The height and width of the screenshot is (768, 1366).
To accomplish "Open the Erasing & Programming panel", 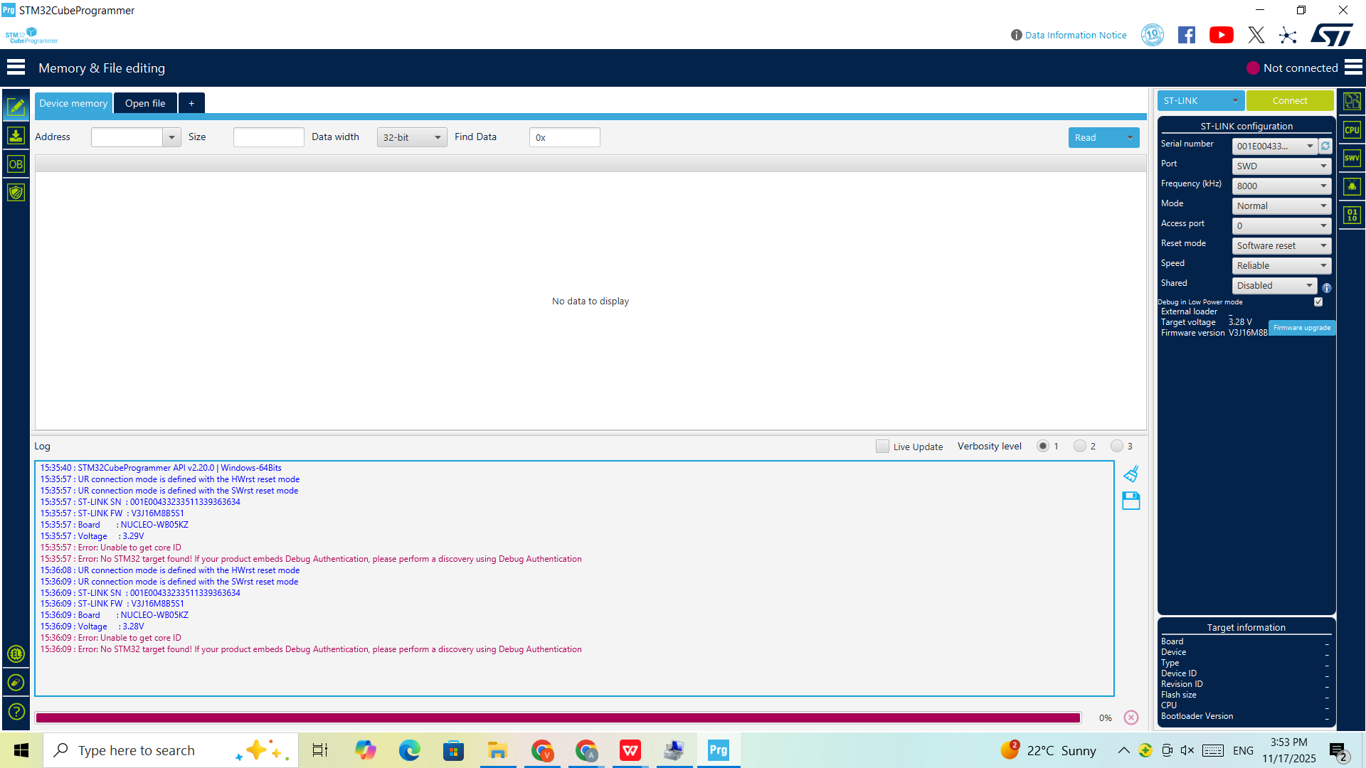I will coord(16,135).
